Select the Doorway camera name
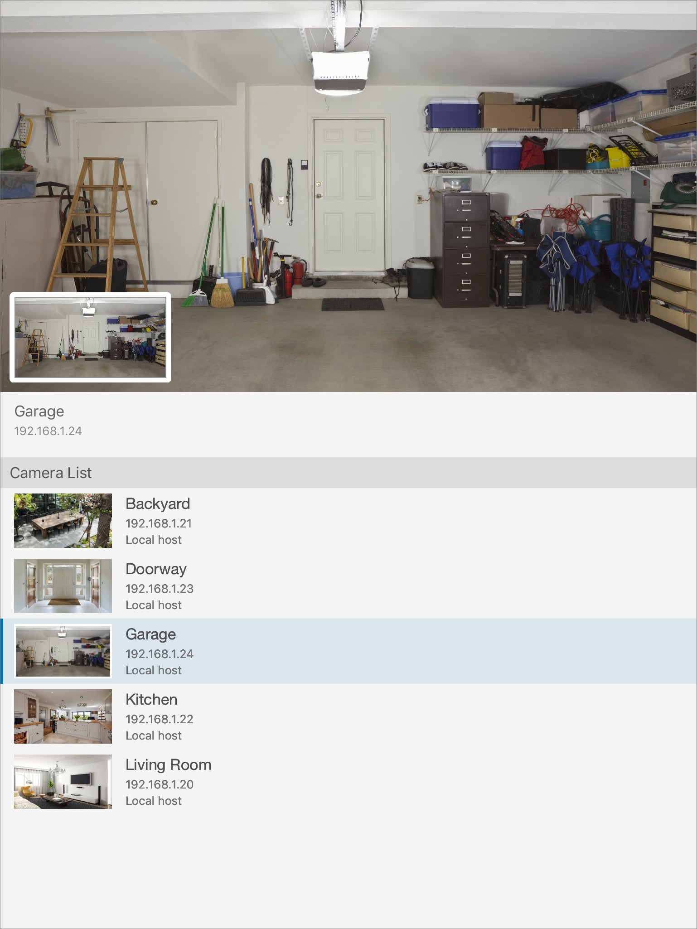 (x=156, y=569)
